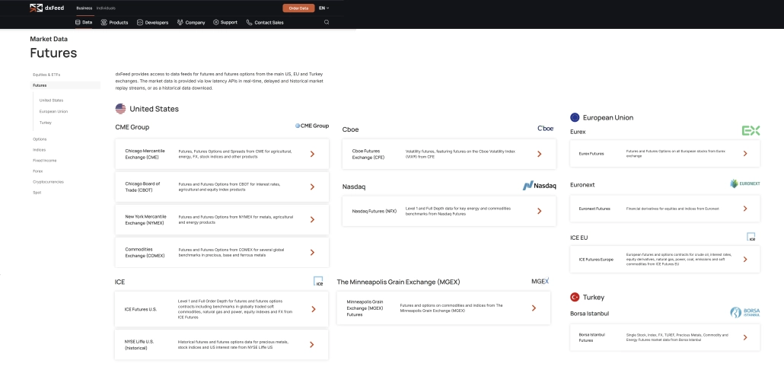Image resolution: width=784 pixels, height=370 pixels.
Task: Click the CME Group logo
Action: [x=312, y=126]
